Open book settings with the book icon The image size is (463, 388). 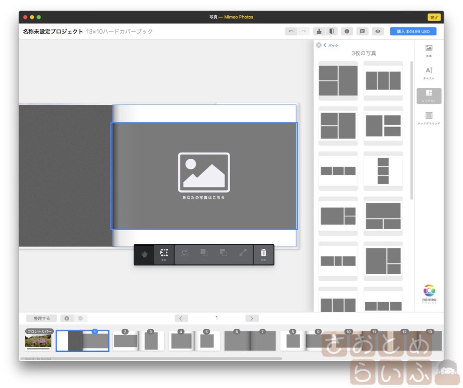click(331, 31)
